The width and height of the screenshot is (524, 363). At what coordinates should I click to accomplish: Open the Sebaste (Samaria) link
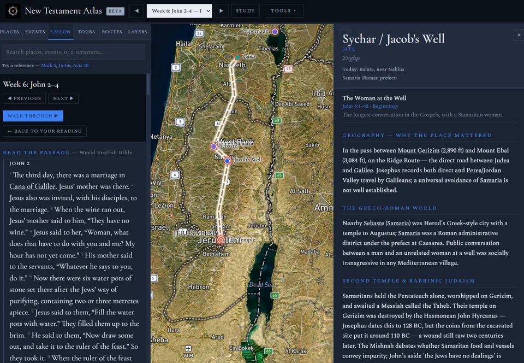click(387, 223)
